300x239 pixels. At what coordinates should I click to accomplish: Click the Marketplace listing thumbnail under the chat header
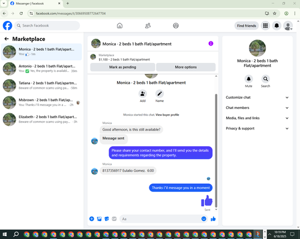(x=93, y=57)
